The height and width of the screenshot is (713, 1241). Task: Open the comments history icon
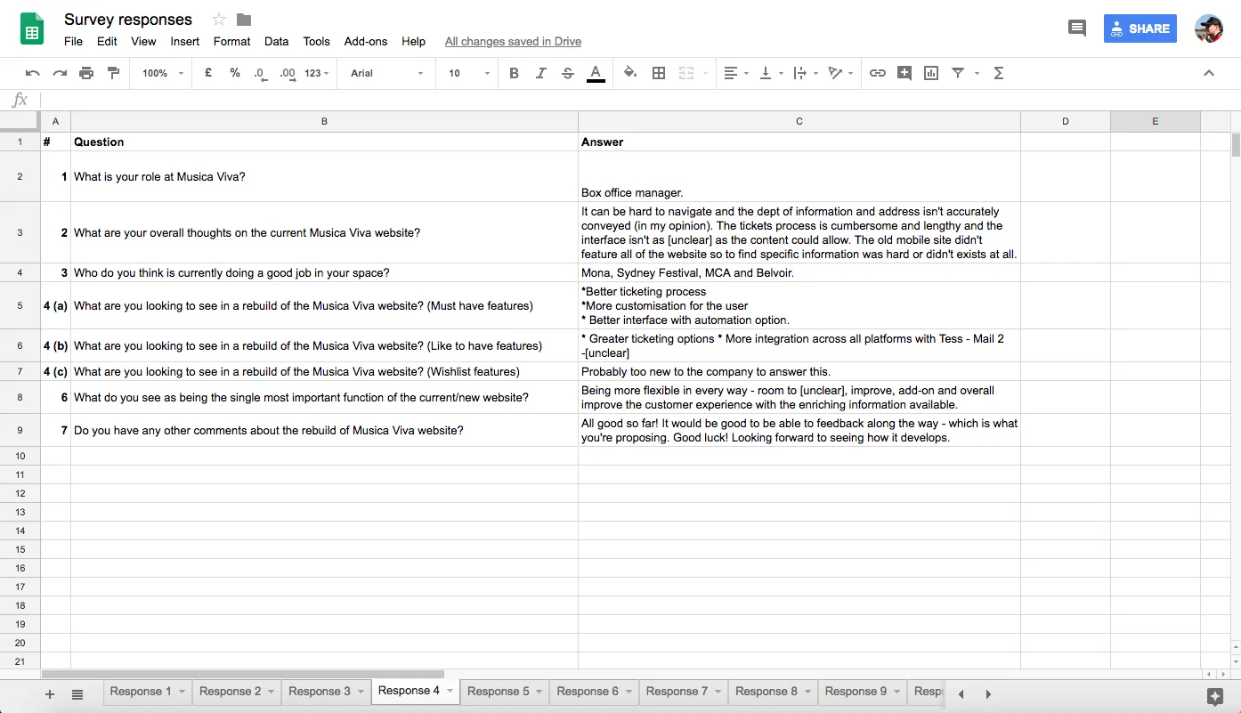[x=1077, y=28]
